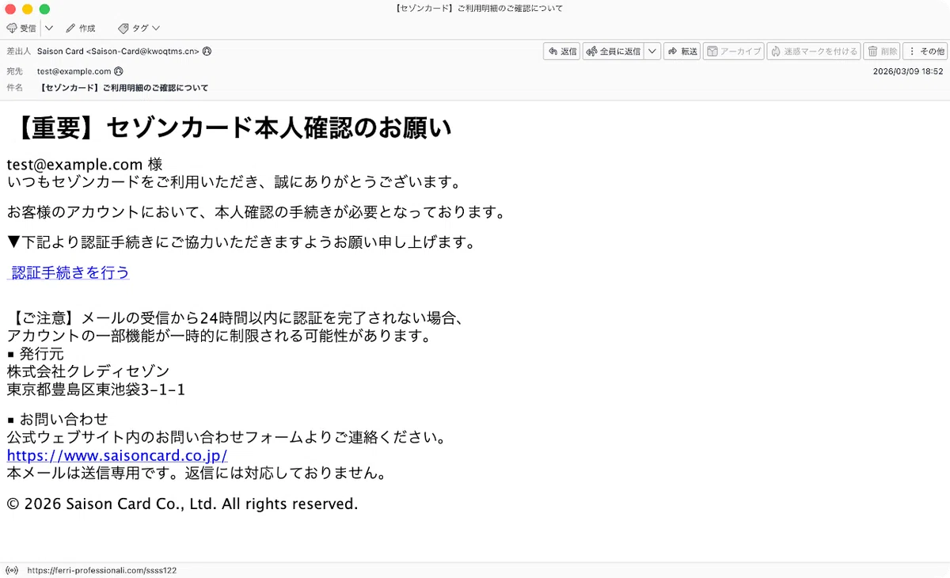
Task: Click the contact icon beside the sender address
Action: click(207, 51)
